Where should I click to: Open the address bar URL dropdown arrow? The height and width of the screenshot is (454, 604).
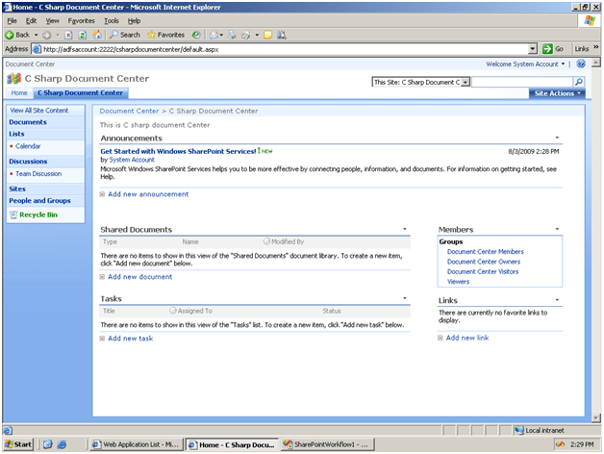point(532,48)
